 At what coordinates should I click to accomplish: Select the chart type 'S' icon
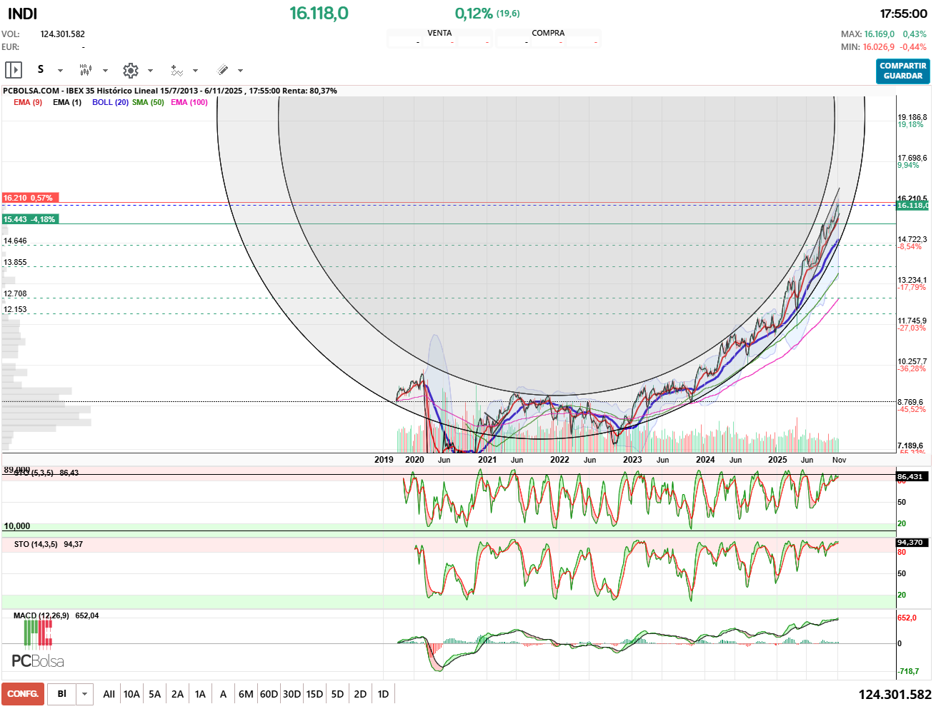[41, 69]
